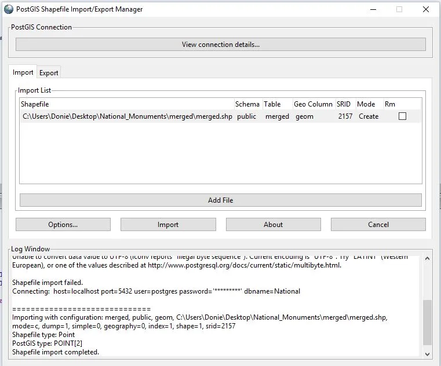Close the PostGIS manager window
The height and width of the screenshot is (366, 441).
click(426, 9)
